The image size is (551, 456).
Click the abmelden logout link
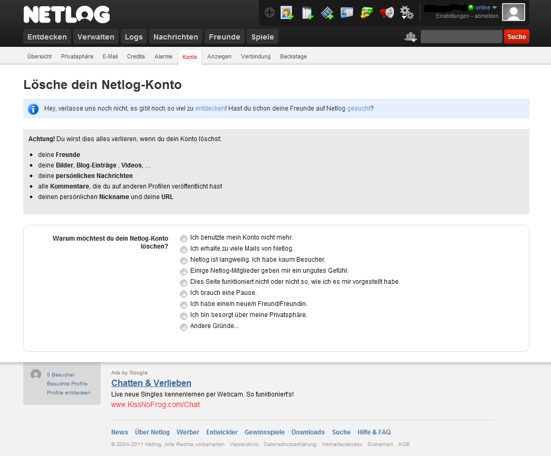click(486, 16)
